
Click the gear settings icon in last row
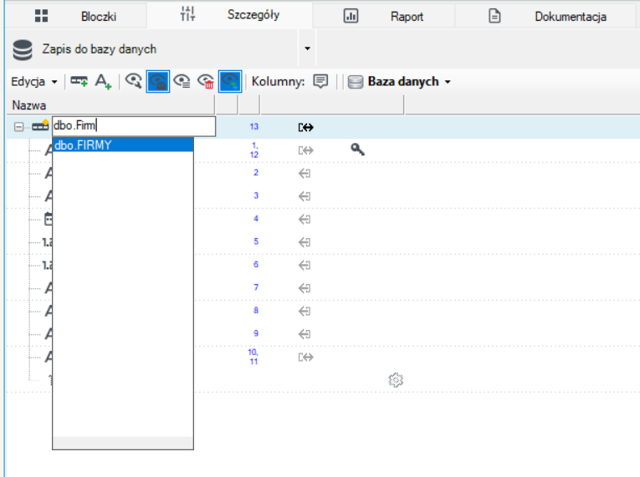(x=396, y=380)
